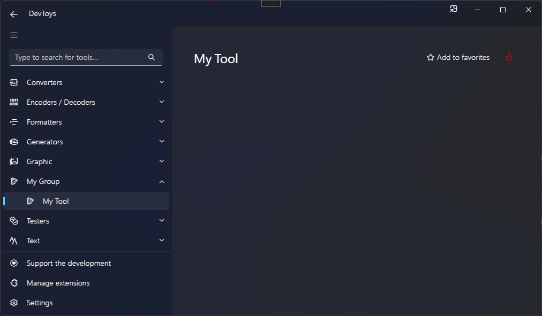Click the My Tool item icon

tap(30, 201)
